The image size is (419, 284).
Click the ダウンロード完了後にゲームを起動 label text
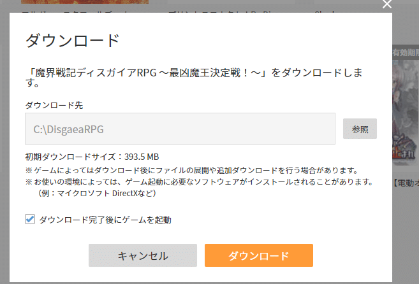pos(105,220)
